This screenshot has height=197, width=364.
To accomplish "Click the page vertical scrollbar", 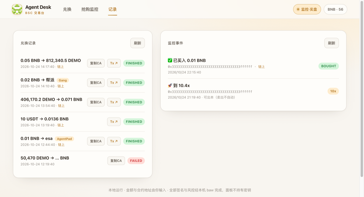I will pos(362,89).
